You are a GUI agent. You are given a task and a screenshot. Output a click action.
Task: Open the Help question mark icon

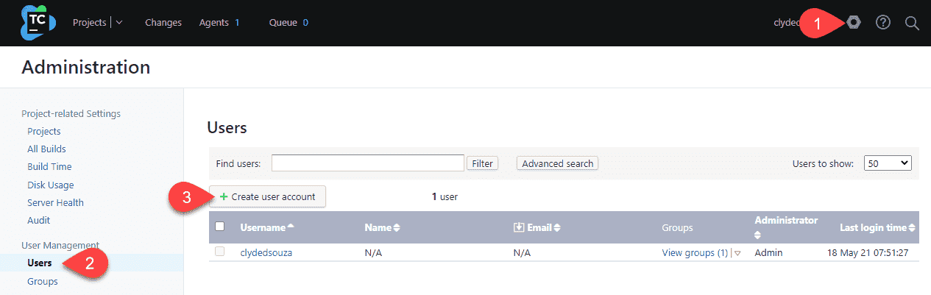[x=883, y=23]
